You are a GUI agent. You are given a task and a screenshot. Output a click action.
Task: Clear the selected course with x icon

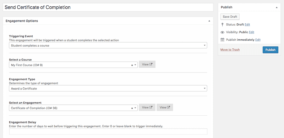(x=132, y=65)
